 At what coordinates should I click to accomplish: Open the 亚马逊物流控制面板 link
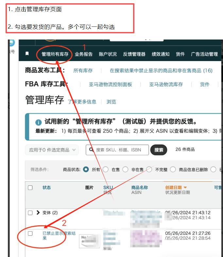(111, 84)
